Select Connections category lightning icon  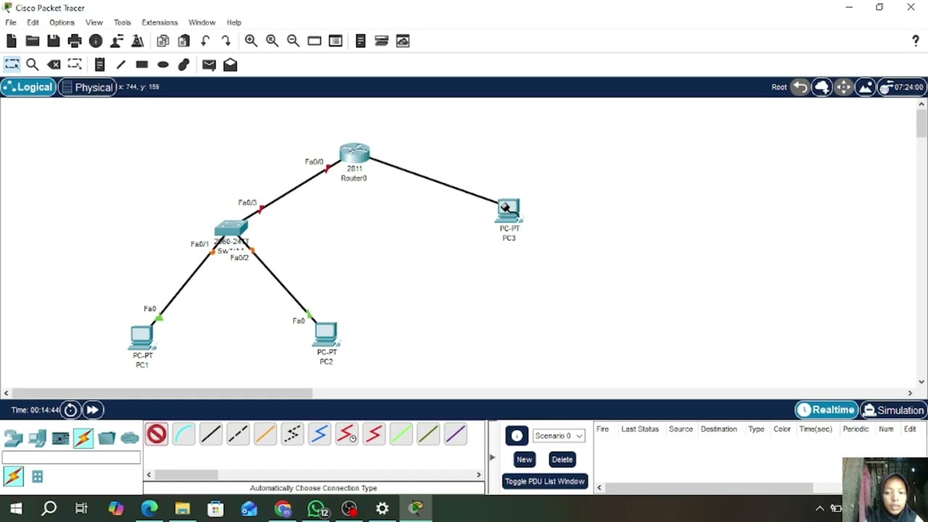tap(83, 438)
